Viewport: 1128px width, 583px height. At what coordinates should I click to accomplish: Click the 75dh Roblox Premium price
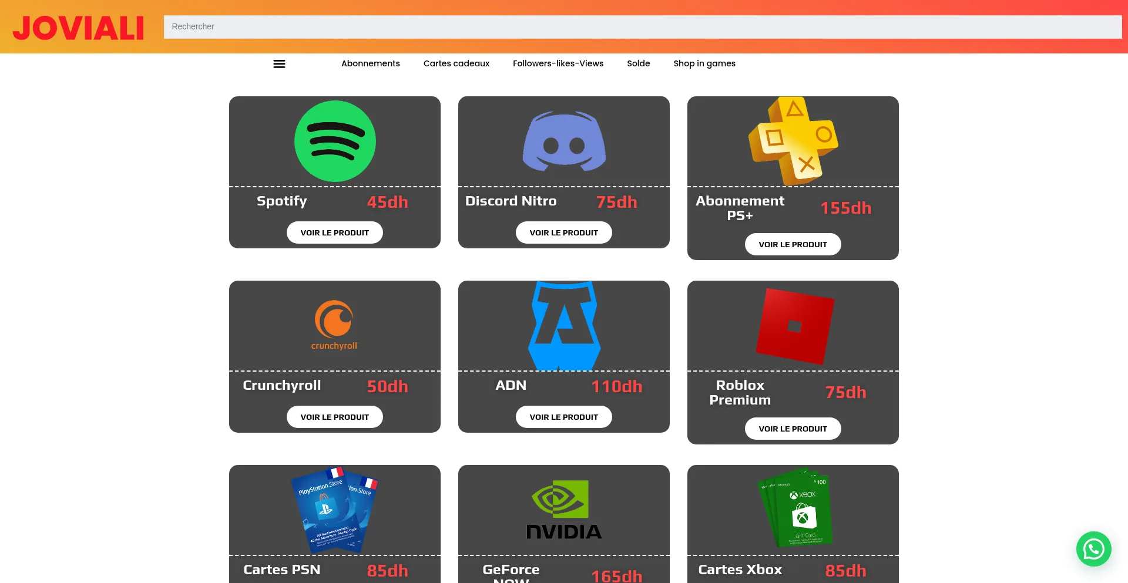pyautogui.click(x=846, y=392)
